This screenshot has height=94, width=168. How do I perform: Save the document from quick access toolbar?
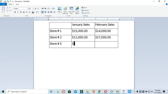click(5, 1)
